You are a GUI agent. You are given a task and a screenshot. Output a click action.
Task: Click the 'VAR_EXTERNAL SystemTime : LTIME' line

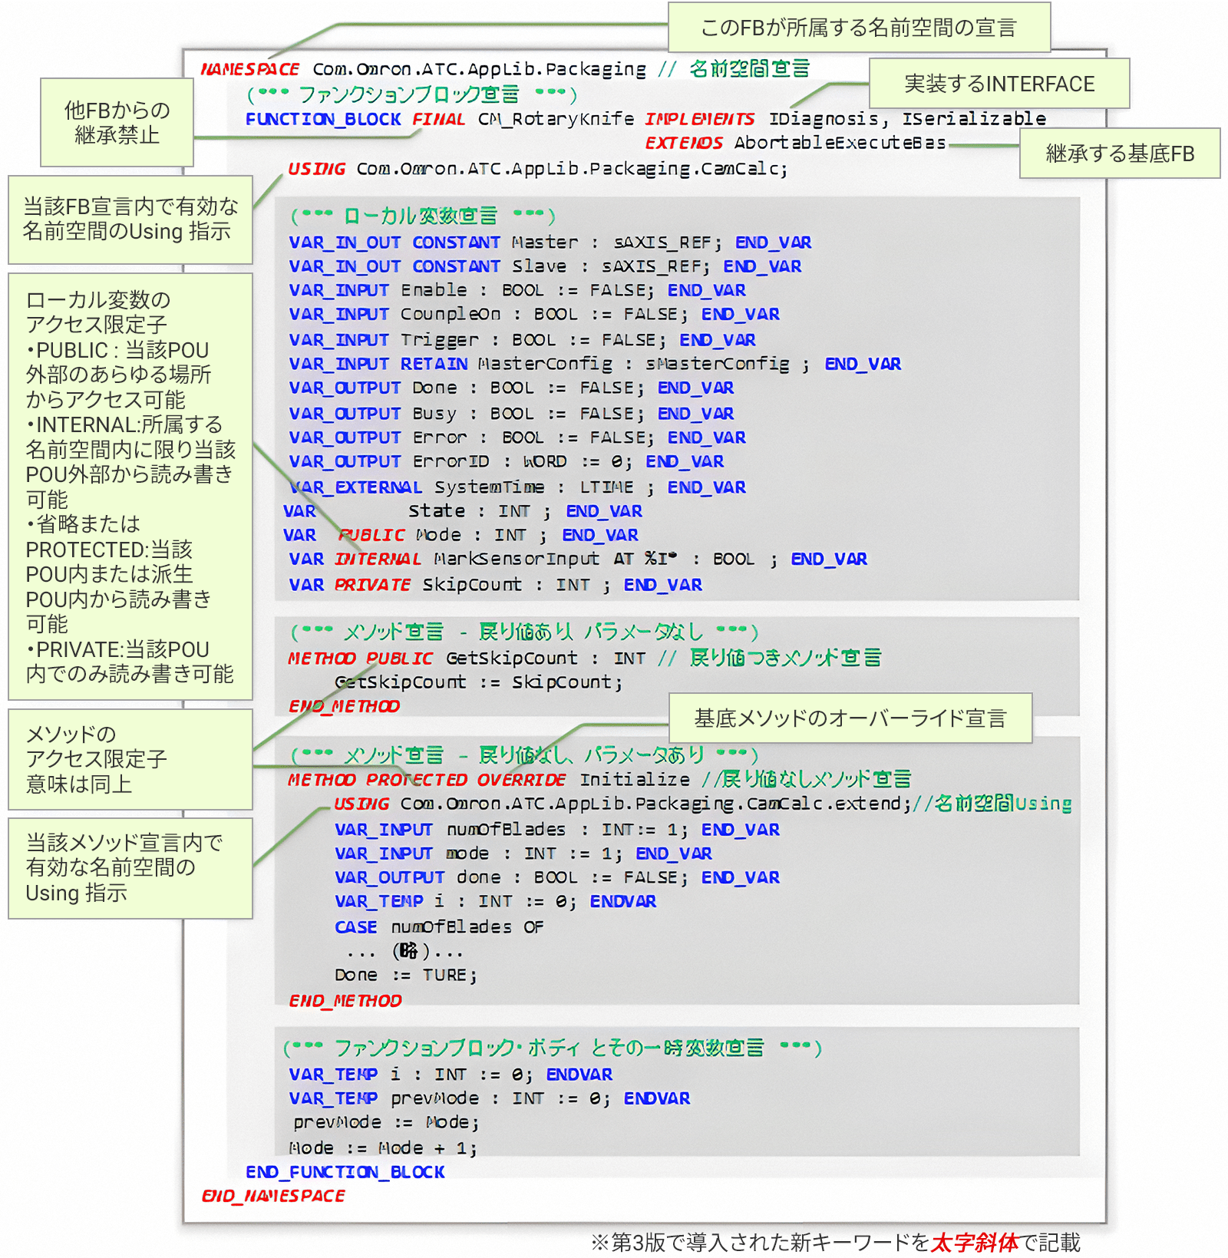[x=517, y=487]
